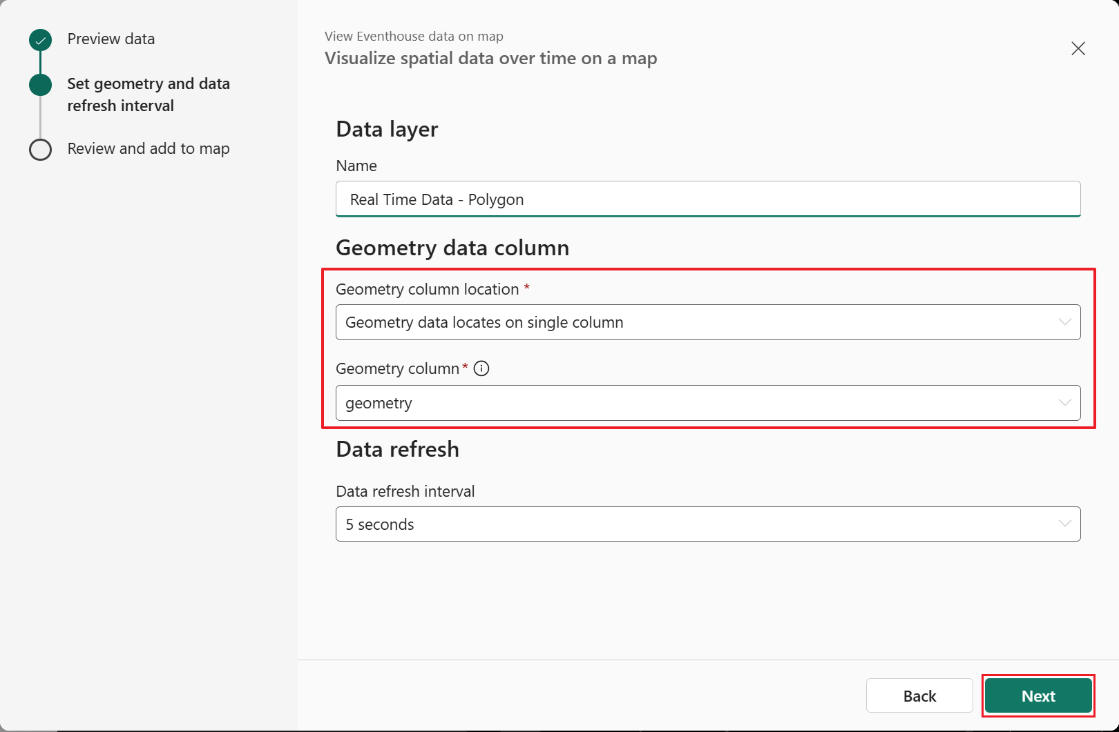Open the geometry column selector dropdown
Screen dimensions: 1119x732
(x=707, y=402)
